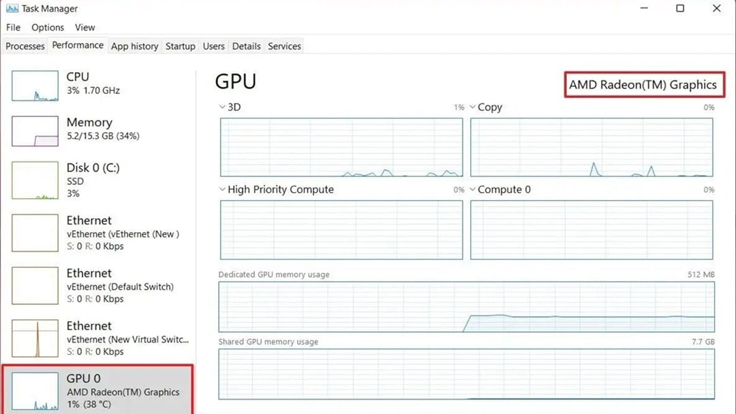Viewport: 736px width, 414px height.
Task: Go to the Startup tab
Action: click(x=180, y=46)
